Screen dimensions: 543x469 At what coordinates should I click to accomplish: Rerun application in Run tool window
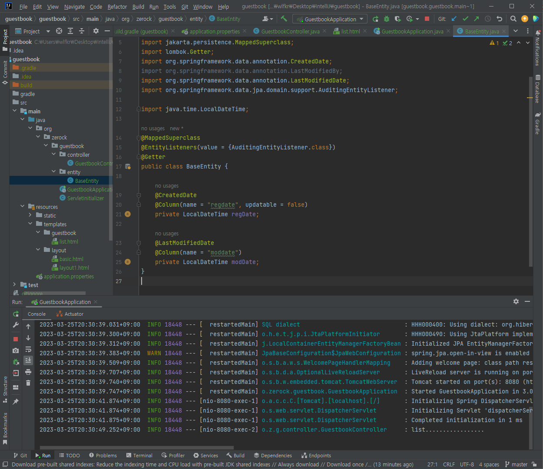16,314
